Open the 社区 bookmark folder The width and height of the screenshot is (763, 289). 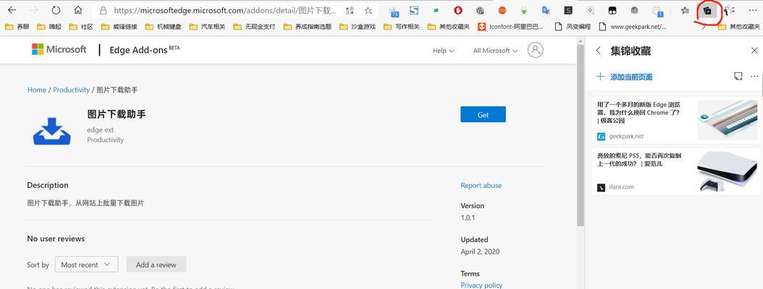[81, 27]
